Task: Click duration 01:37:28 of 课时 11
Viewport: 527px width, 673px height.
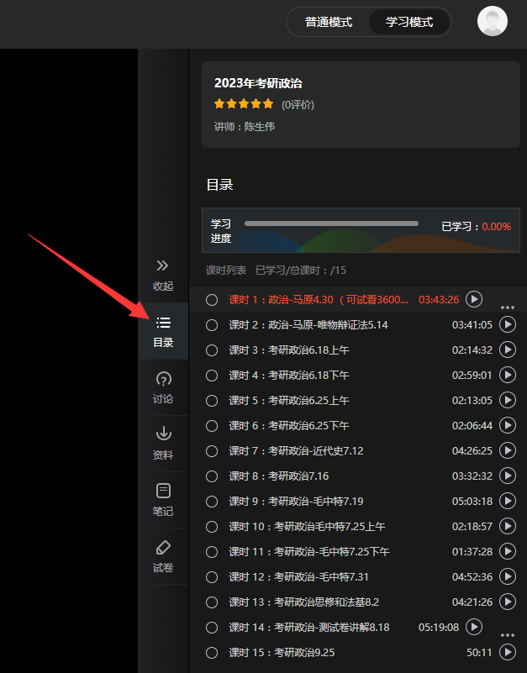Action: [472, 552]
